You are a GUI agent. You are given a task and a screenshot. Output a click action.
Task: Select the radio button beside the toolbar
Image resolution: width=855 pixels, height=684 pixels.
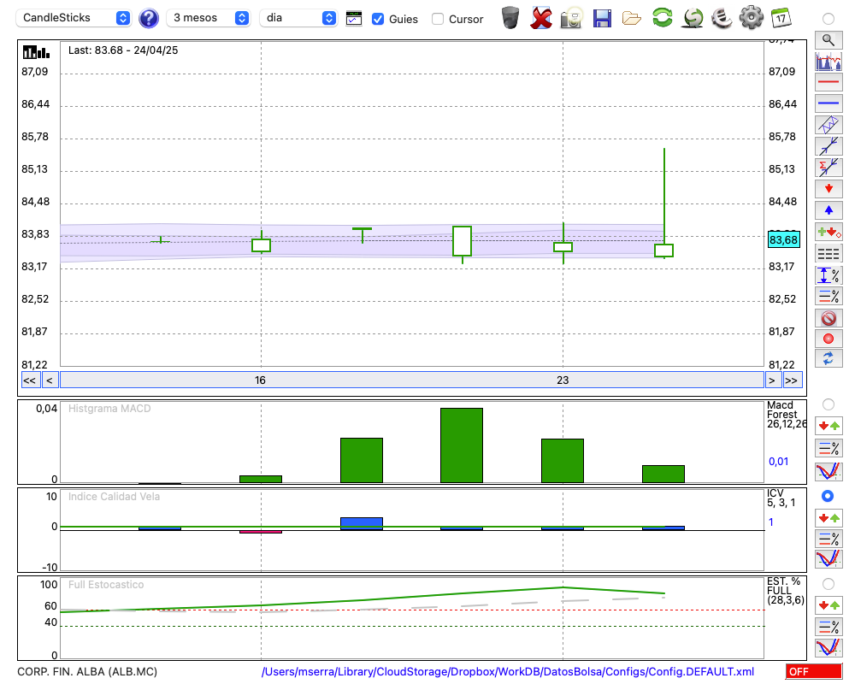[828, 19]
